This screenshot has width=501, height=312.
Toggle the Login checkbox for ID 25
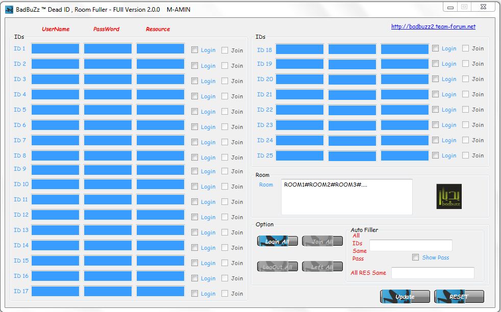coord(436,155)
